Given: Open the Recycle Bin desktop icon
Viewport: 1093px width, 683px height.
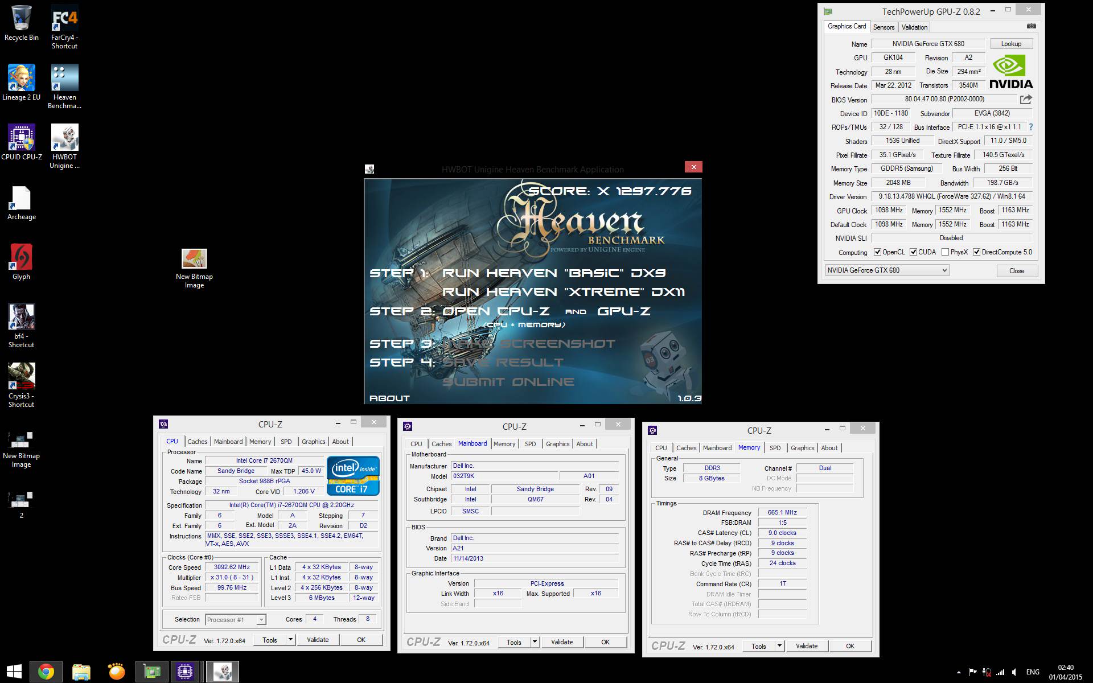Looking at the screenshot, I should pyautogui.click(x=22, y=23).
